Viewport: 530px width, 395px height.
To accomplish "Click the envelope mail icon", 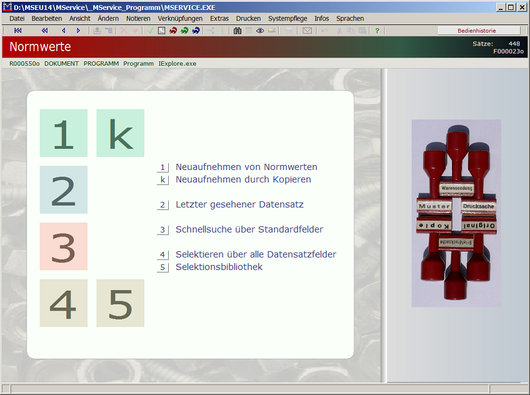I will [x=307, y=31].
